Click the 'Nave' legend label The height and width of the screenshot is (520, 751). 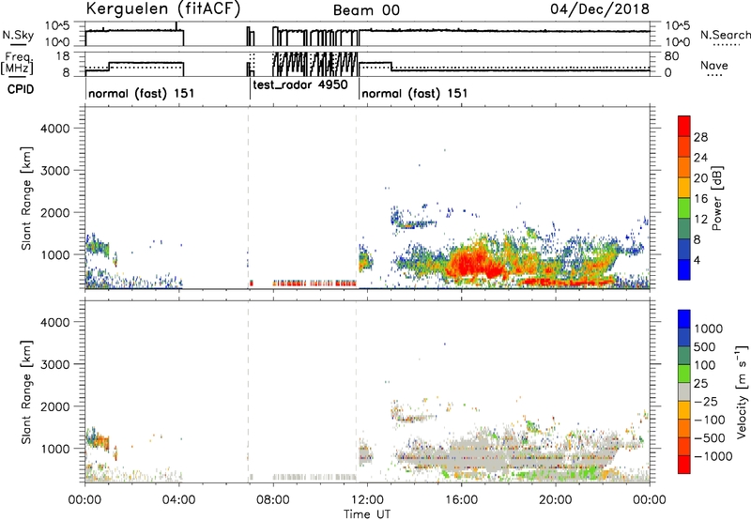[x=714, y=65]
